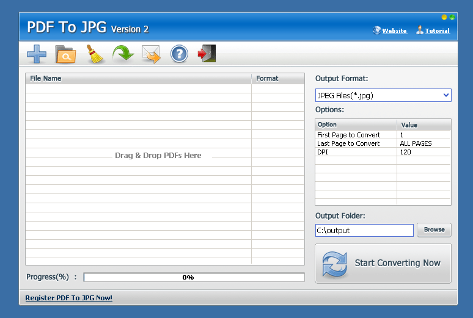
Task: Click the envelope mail icon
Action: [x=151, y=54]
